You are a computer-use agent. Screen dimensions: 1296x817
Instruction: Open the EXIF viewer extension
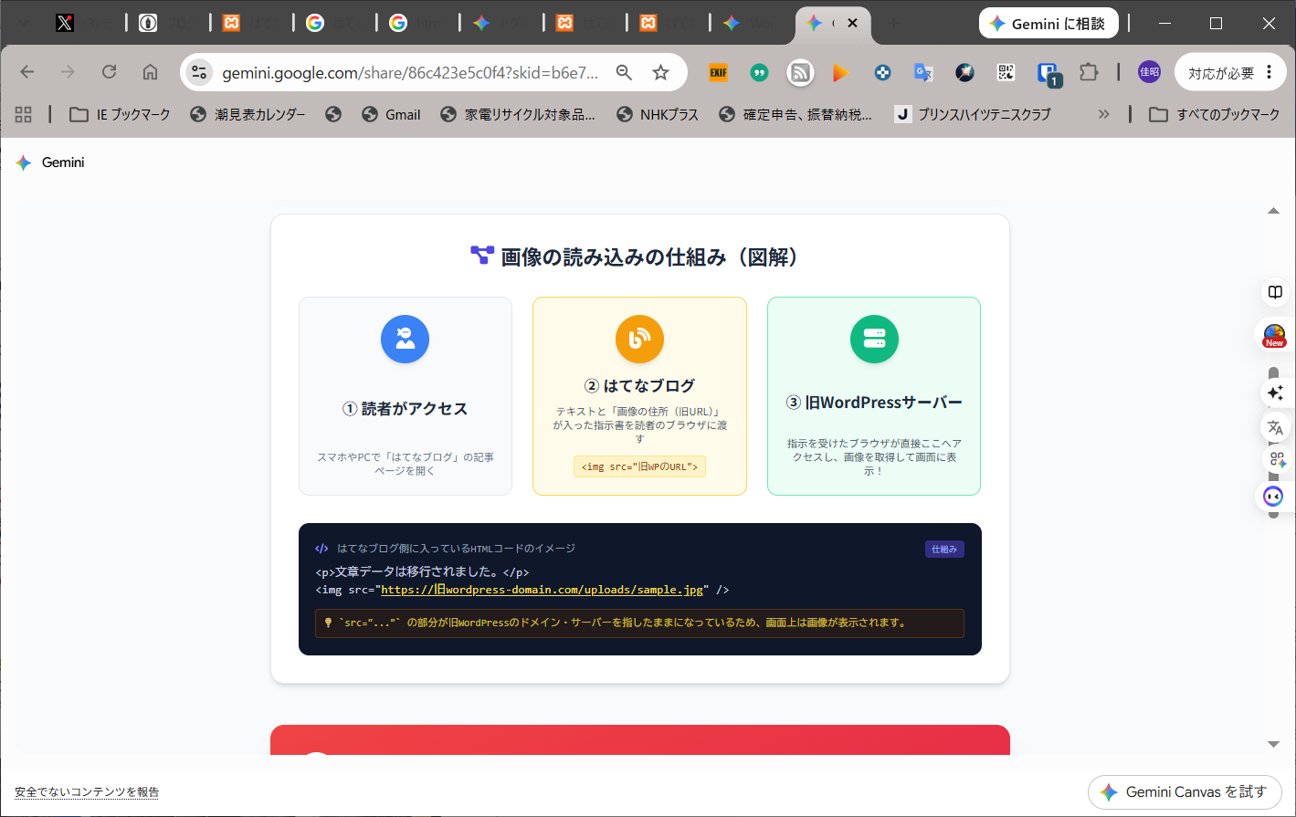tap(719, 72)
